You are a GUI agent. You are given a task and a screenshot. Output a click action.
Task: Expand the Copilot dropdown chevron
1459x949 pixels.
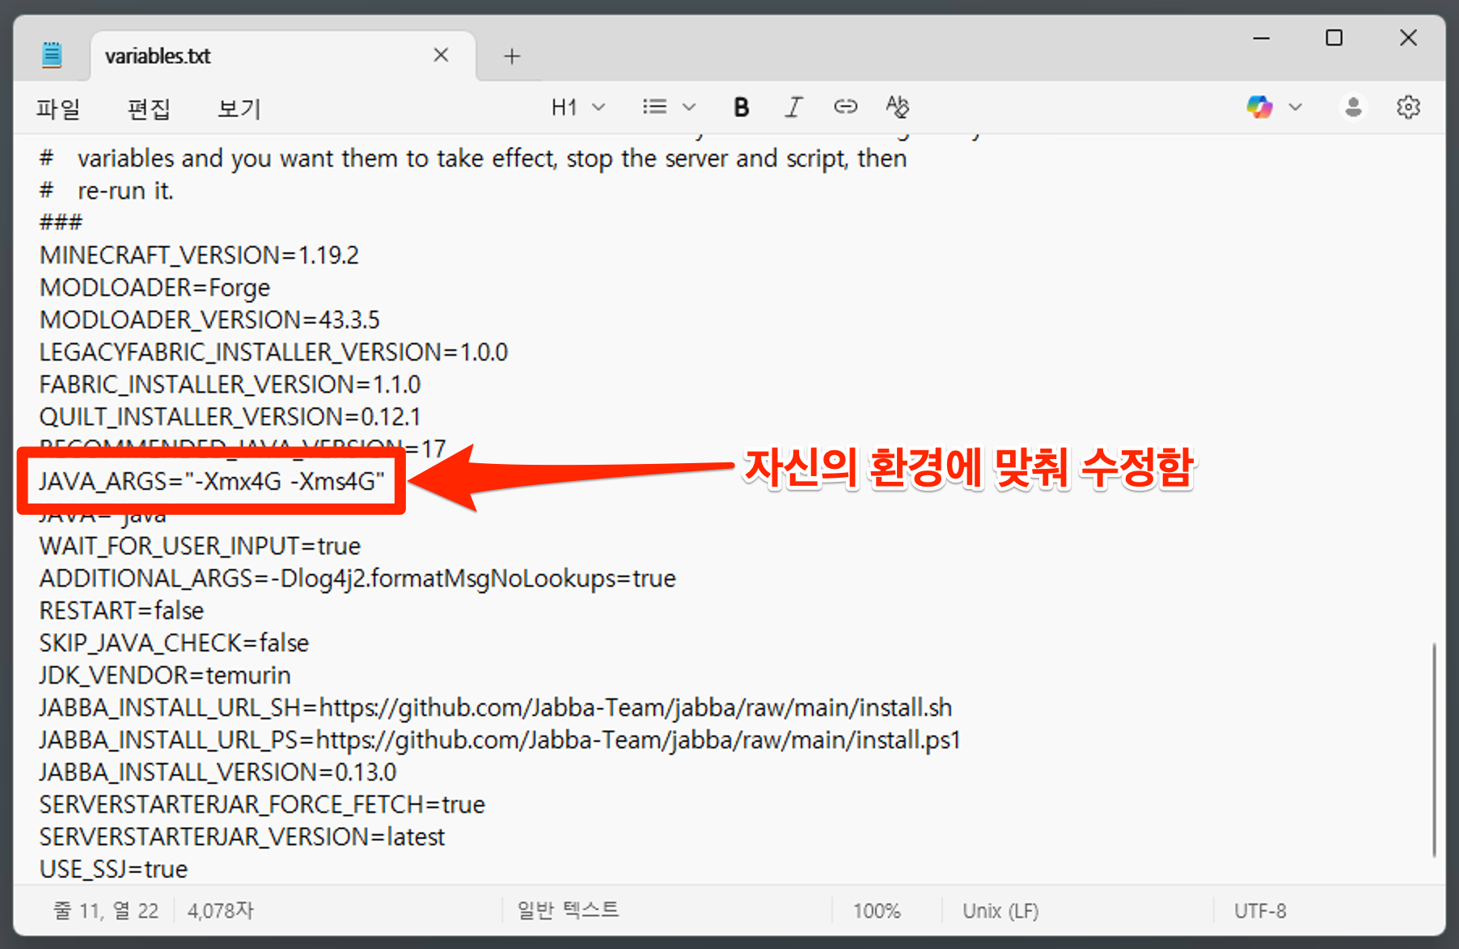click(x=1295, y=107)
